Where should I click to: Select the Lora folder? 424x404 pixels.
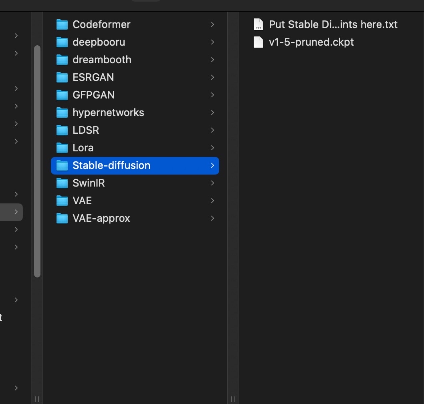[83, 148]
